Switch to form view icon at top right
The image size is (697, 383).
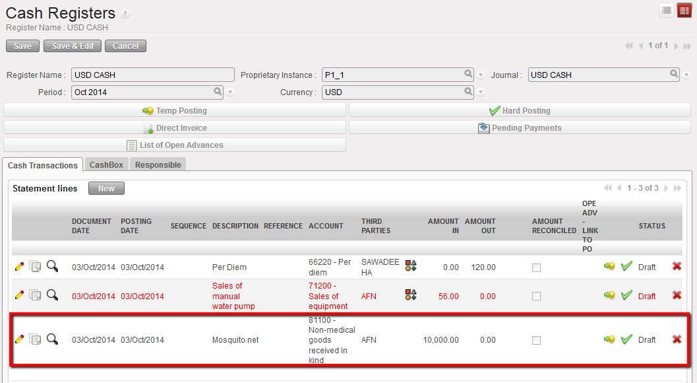[x=684, y=11]
